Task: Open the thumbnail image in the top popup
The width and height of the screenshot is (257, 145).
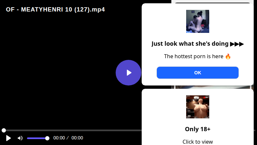Action: pyautogui.click(x=197, y=21)
